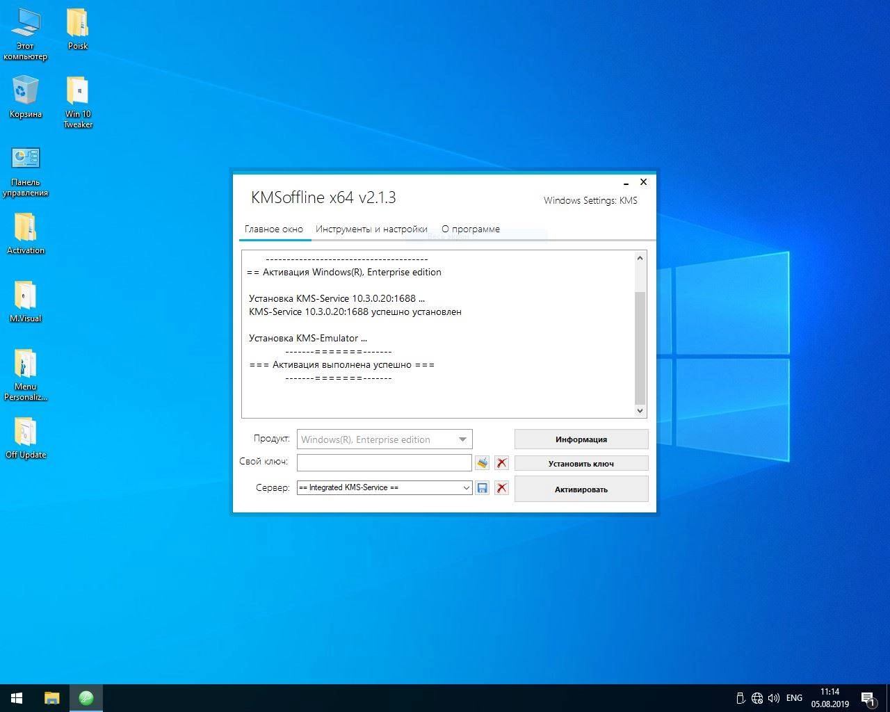The height and width of the screenshot is (712, 890).
Task: Delete the server entry with red X
Action: [x=501, y=488]
